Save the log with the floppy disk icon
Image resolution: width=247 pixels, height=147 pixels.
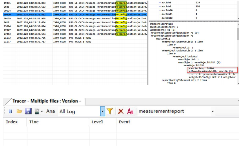(28, 111)
